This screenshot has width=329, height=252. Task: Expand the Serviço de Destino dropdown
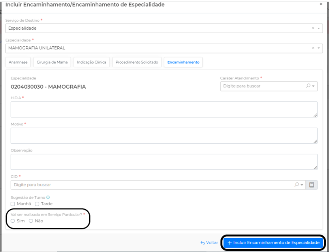click(319, 28)
